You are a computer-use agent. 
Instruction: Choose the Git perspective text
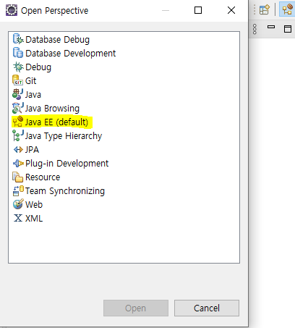pyautogui.click(x=30, y=81)
